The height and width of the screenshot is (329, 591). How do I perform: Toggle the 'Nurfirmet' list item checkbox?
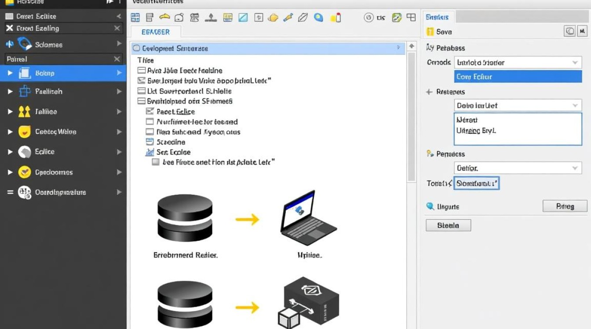[x=150, y=122]
